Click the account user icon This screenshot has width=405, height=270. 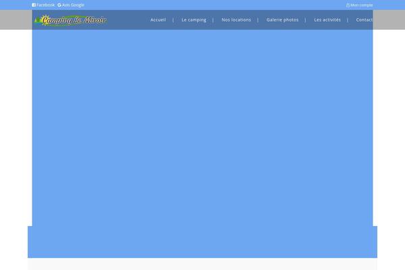coord(348,5)
